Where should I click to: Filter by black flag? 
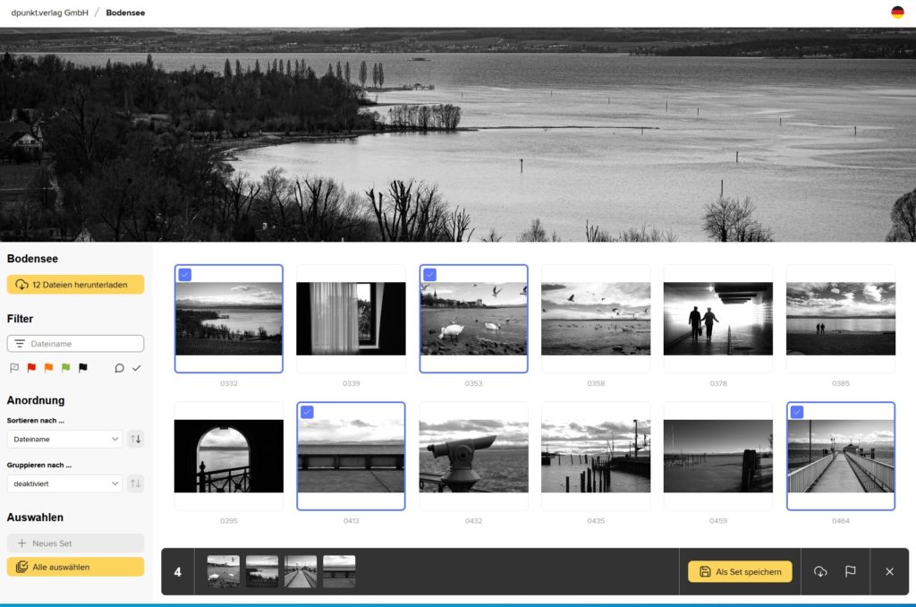[x=83, y=368]
